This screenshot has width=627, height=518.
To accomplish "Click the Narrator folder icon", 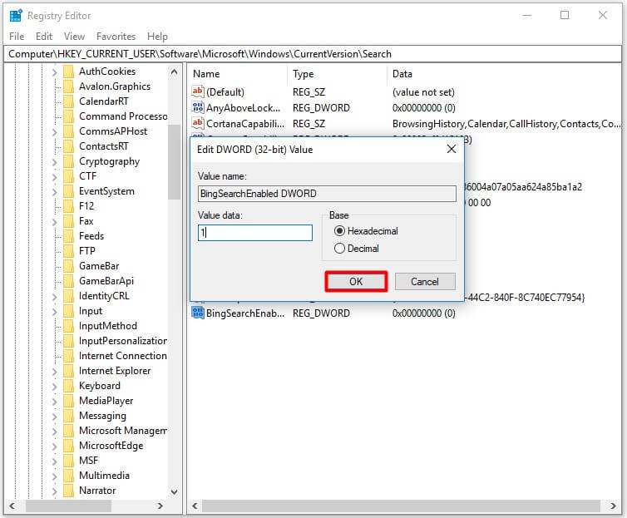I will pyautogui.click(x=69, y=491).
